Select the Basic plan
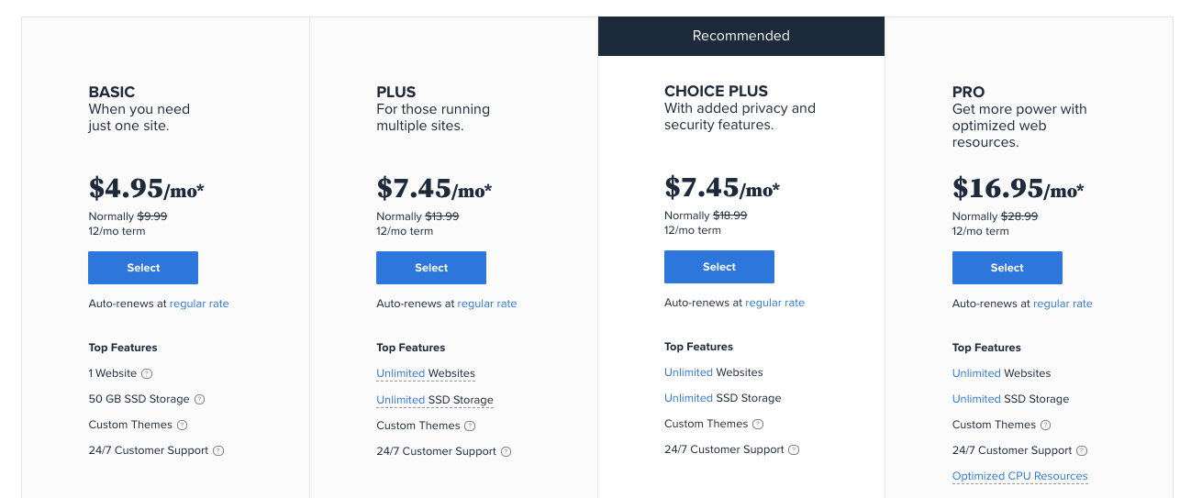1191x498 pixels. coord(143,268)
